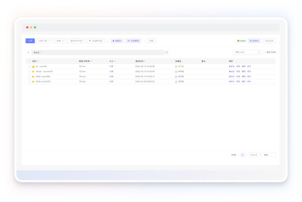The width and height of the screenshot is (302, 202).
Task: Click the search magnifier icon in the filename field
Action: [259, 52]
